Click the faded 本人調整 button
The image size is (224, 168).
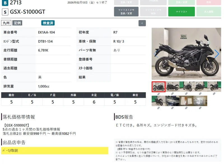(209, 11)
